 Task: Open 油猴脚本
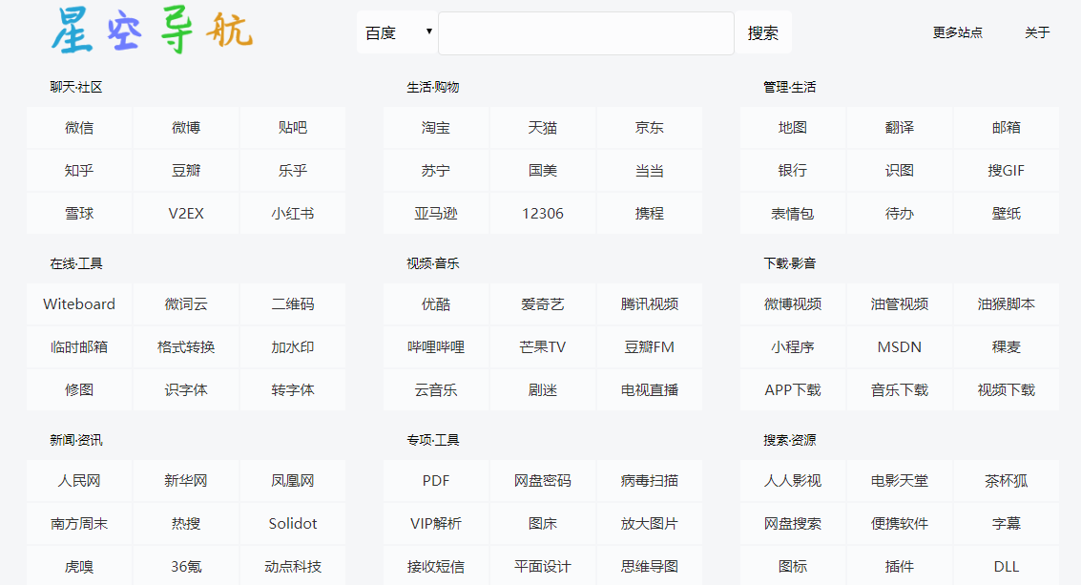click(x=1007, y=304)
